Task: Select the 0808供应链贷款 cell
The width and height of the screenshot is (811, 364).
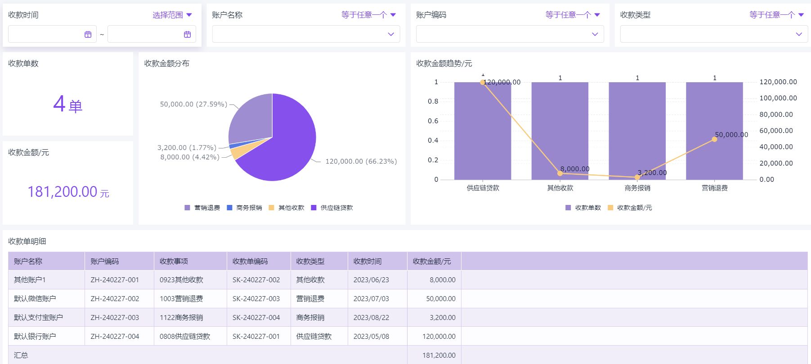Action: (190, 336)
